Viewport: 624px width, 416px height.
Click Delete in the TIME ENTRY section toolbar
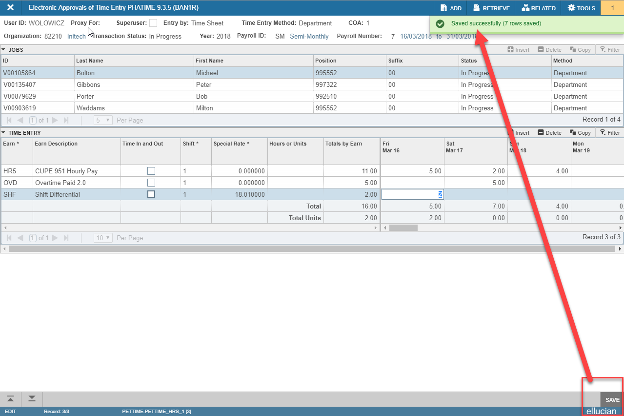tap(549, 132)
